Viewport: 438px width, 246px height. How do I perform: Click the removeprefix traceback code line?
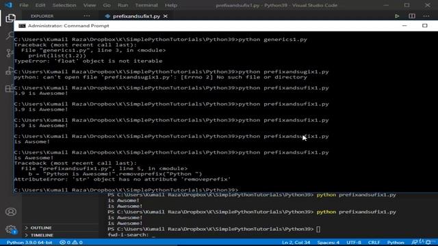115,174
